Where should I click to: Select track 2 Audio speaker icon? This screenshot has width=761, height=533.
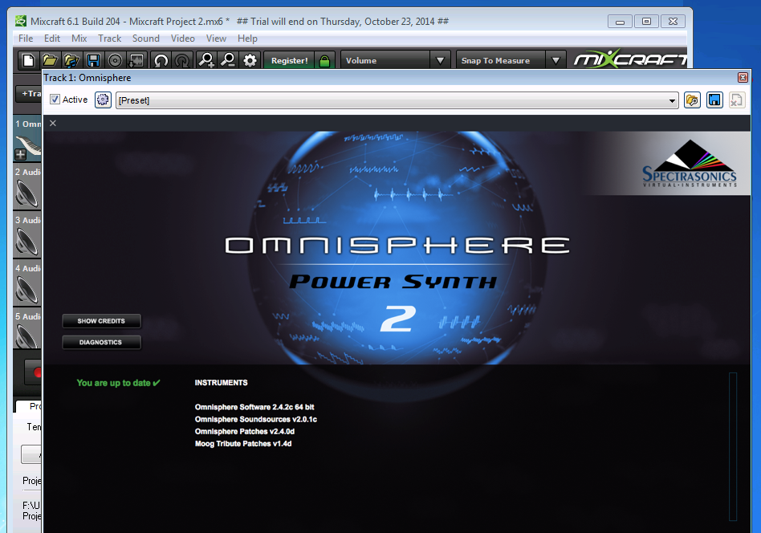[x=26, y=193]
